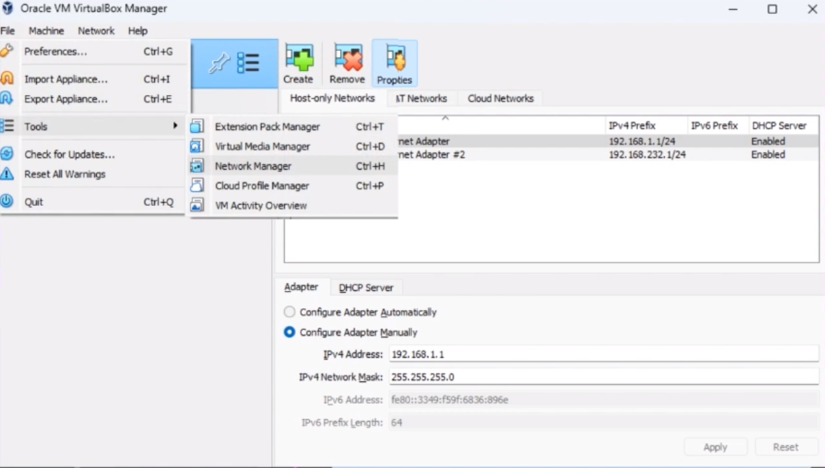Click the Reset button
Image resolution: width=825 pixels, height=468 pixels.
[786, 447]
